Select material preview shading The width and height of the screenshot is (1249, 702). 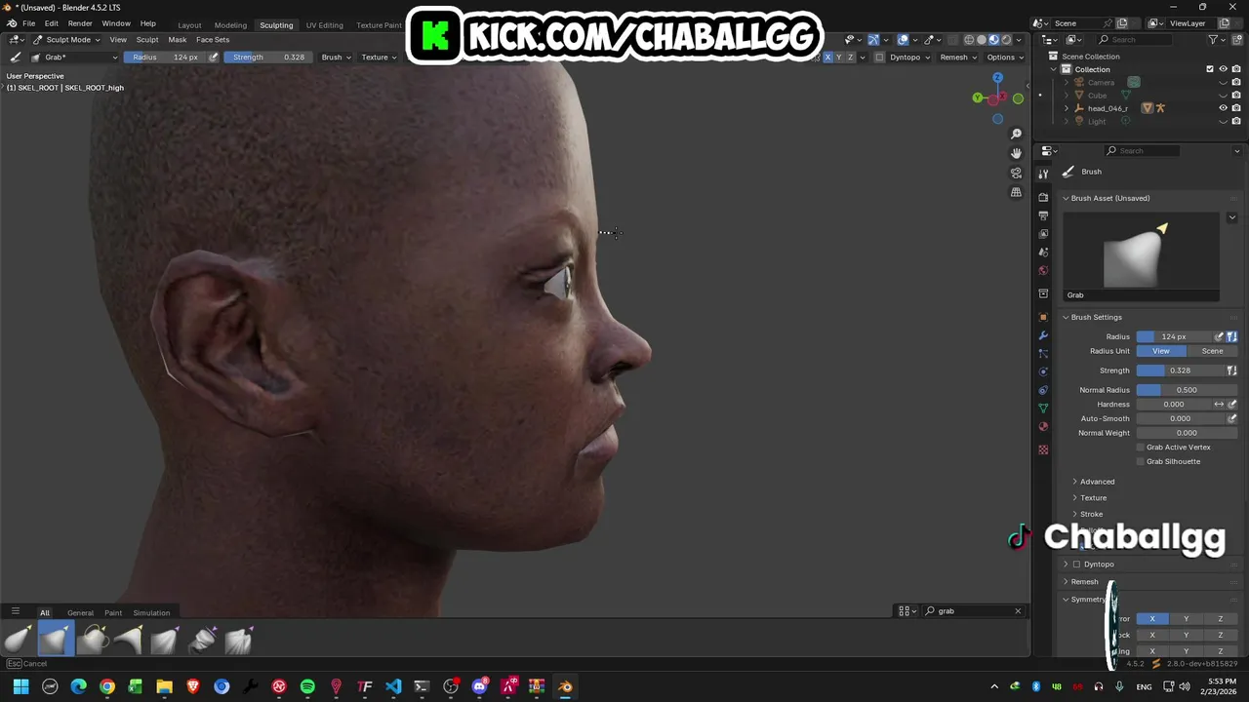[x=993, y=40]
